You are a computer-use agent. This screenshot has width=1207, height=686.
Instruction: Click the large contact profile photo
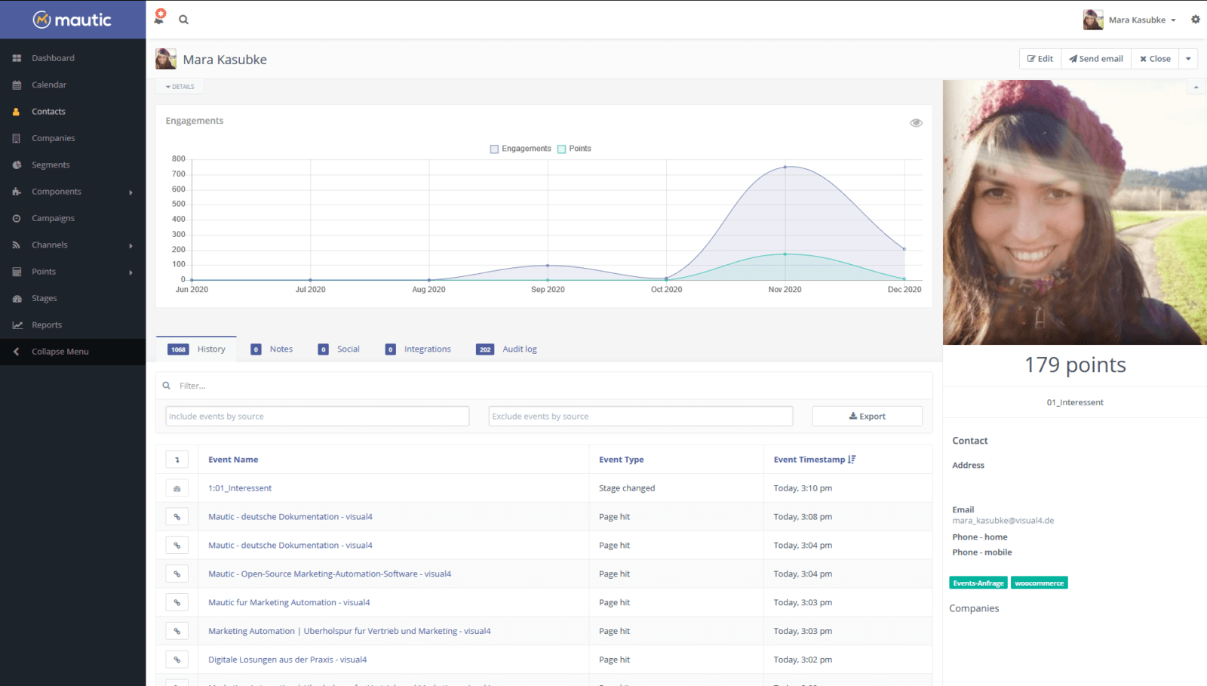click(x=1075, y=213)
